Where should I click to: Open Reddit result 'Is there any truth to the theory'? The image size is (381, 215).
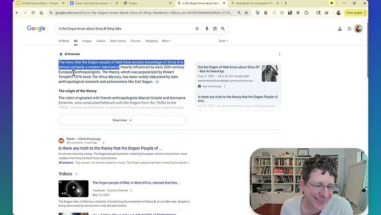coord(110,148)
